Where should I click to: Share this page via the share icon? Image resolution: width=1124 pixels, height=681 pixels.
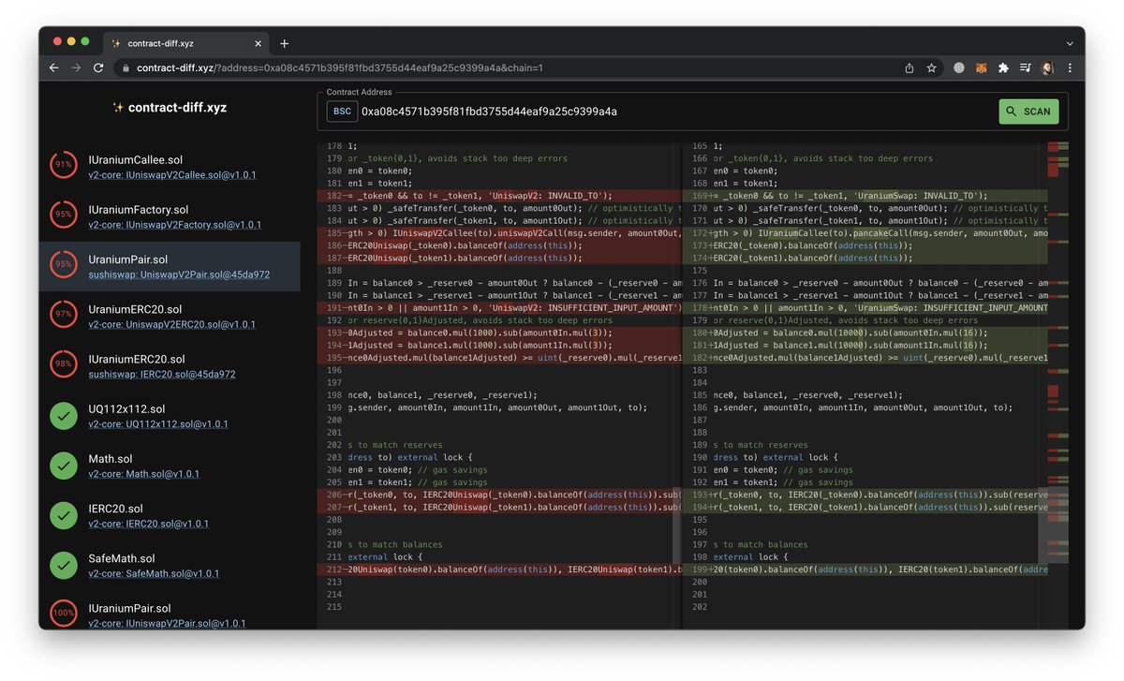910,68
